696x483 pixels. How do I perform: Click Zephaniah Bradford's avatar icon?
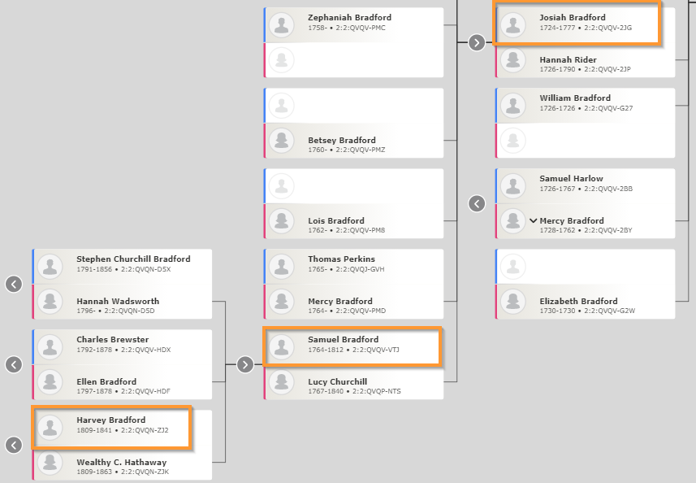[x=282, y=24]
